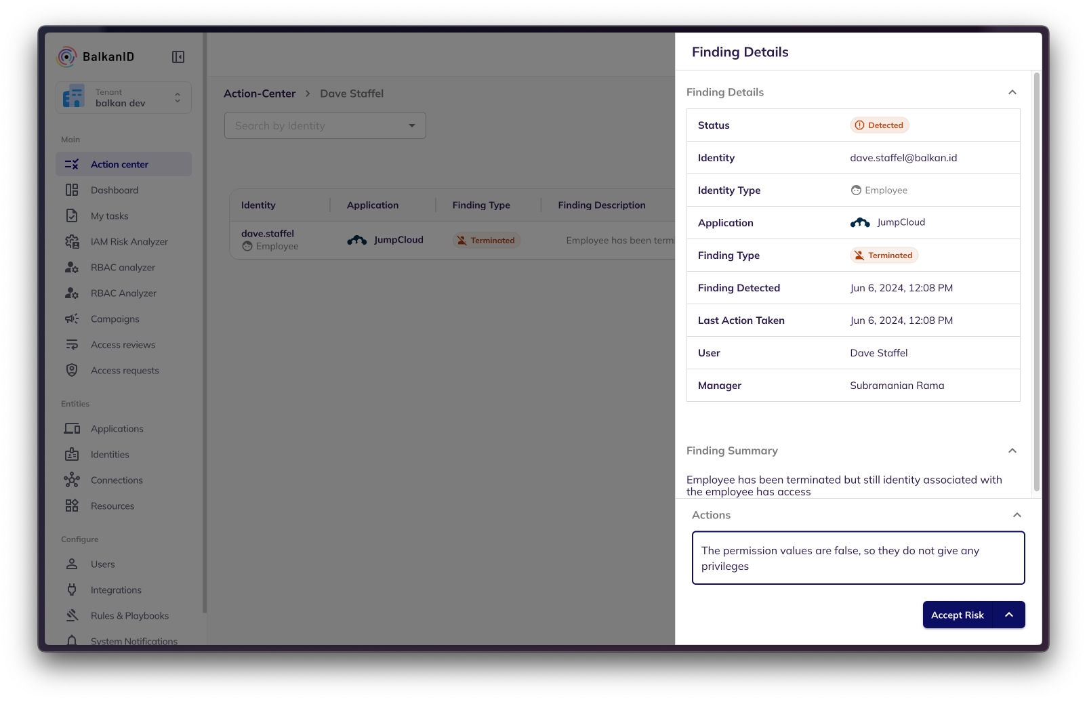Open the Tenant balkan dev selector
1087x702 pixels.
tap(123, 98)
